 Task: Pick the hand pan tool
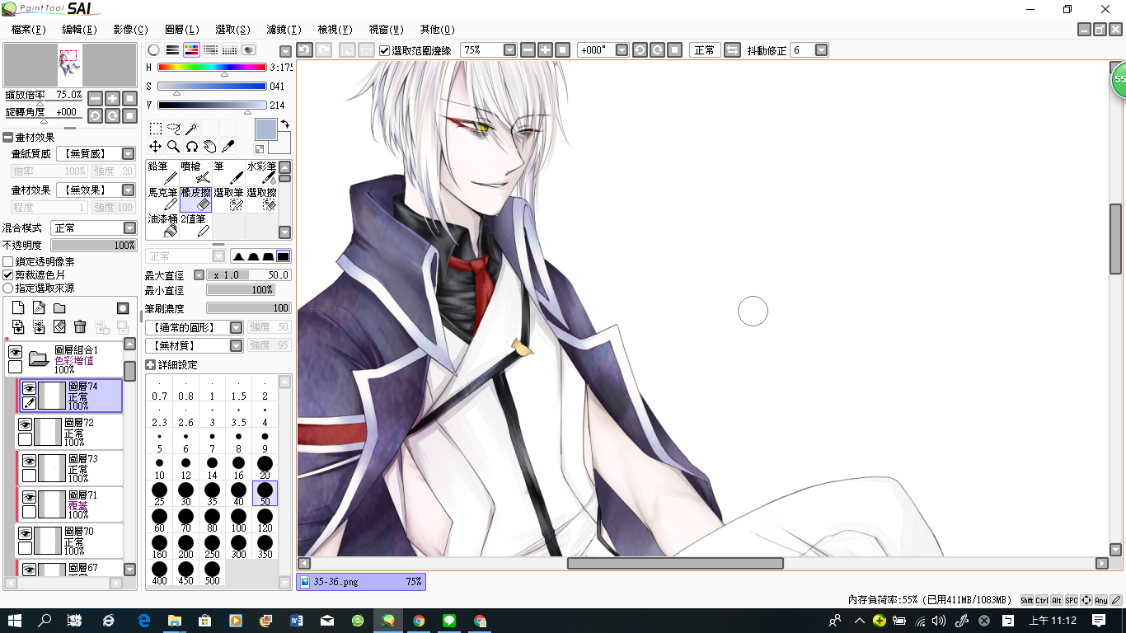(209, 147)
